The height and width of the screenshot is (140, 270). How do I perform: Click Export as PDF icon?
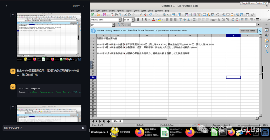[x=112, y=15]
